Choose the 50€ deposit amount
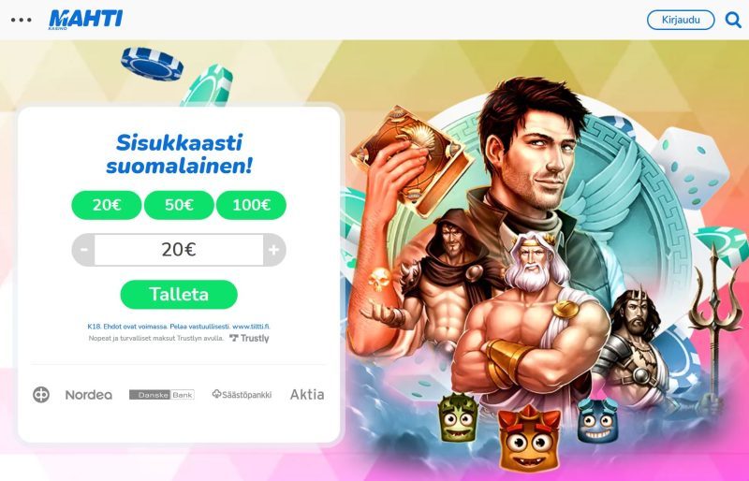 (x=179, y=205)
